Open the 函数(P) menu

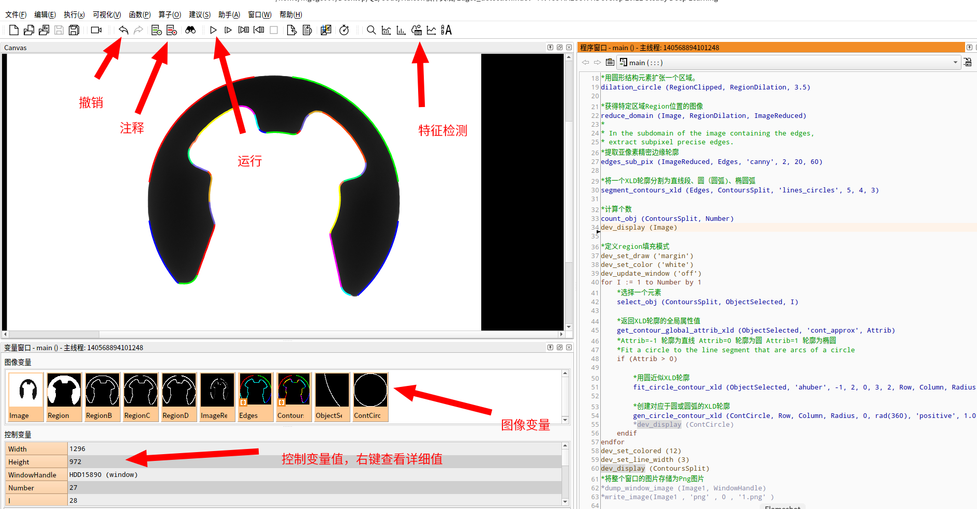pyautogui.click(x=140, y=14)
